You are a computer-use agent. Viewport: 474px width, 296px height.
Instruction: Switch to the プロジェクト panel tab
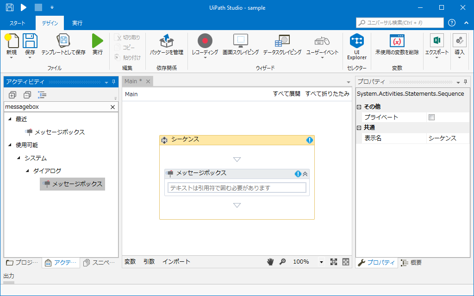[22, 263]
